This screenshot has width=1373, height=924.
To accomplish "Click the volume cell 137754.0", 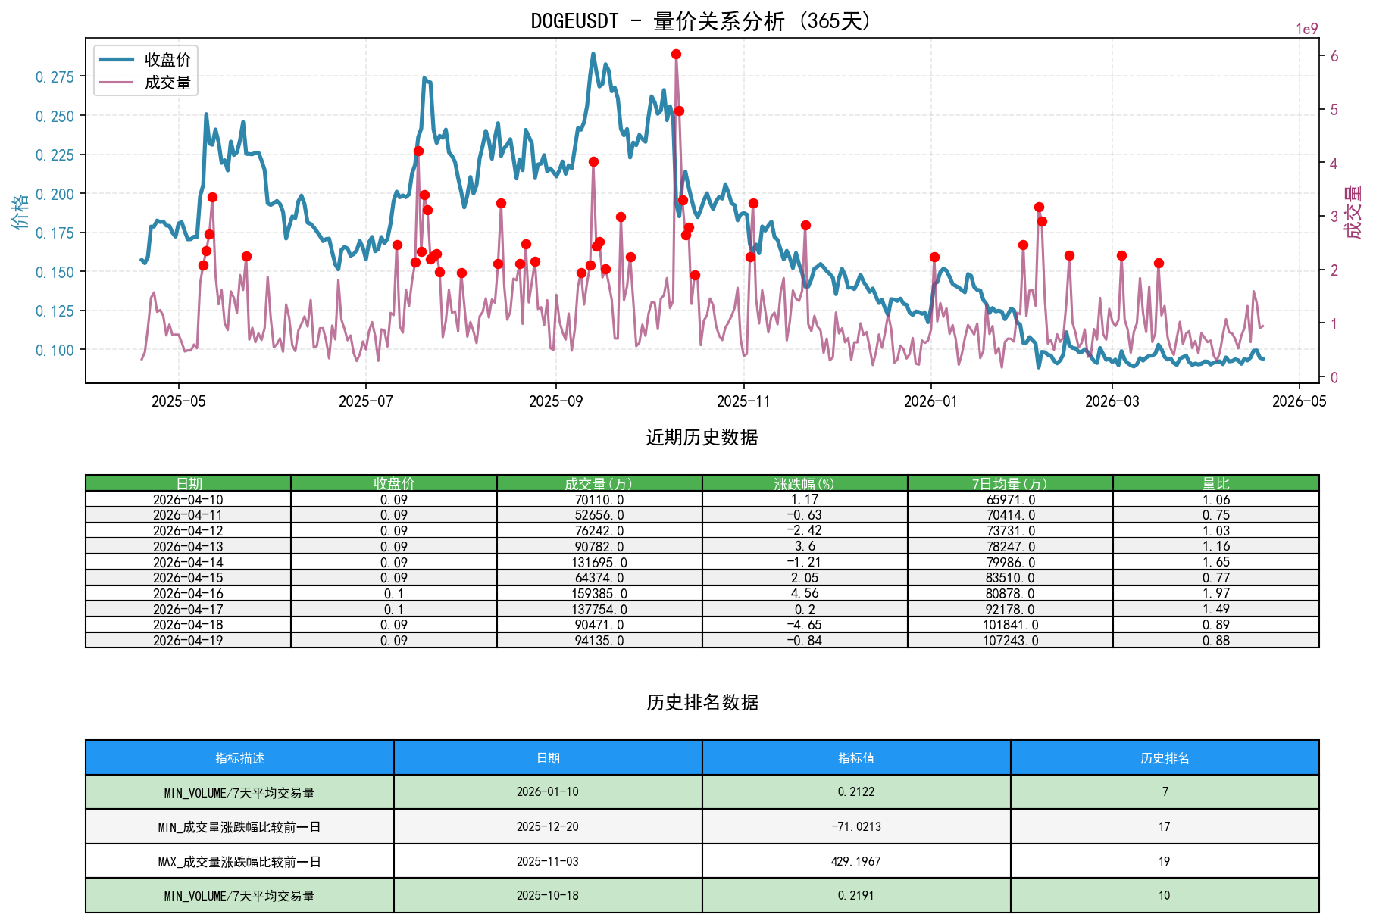I will coord(599,609).
